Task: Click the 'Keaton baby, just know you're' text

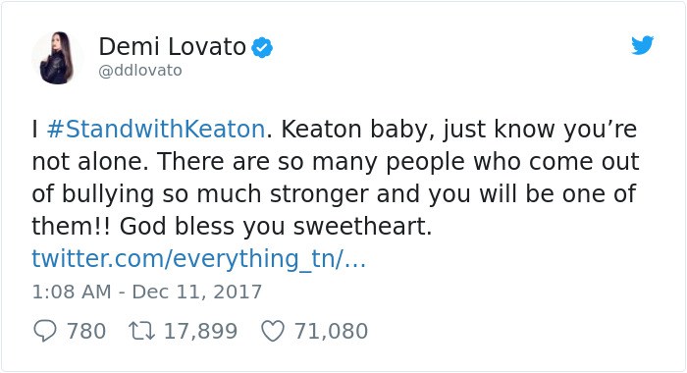Action: [458, 129]
